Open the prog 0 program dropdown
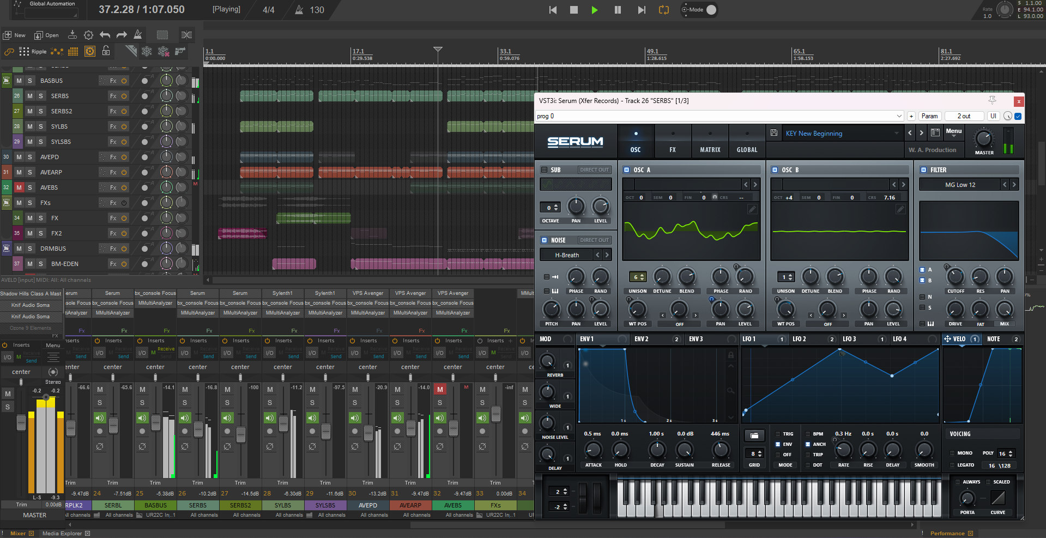 click(x=899, y=116)
